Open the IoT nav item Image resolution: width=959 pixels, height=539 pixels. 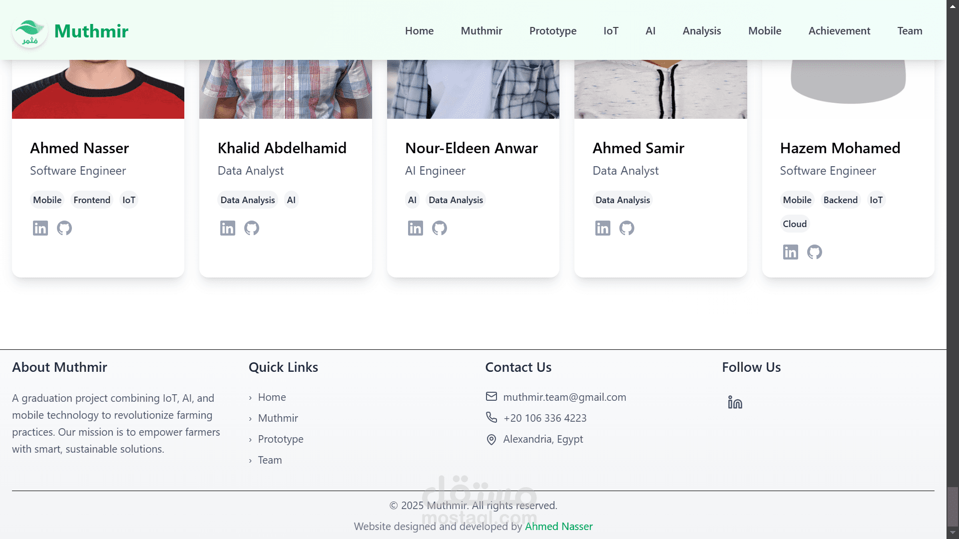(611, 31)
